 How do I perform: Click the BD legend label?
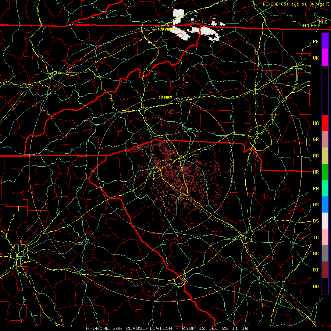tap(316, 156)
